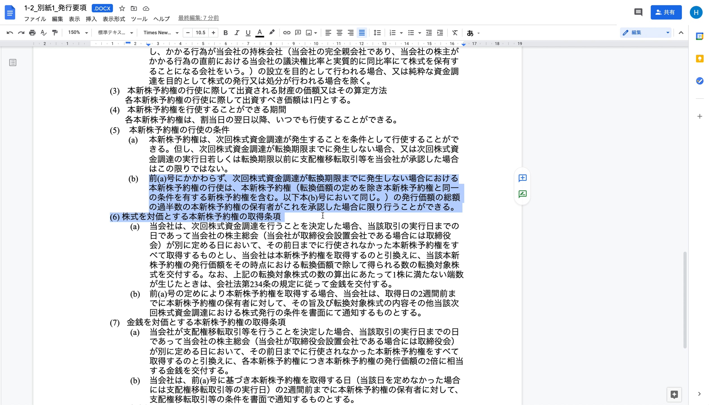This screenshot has height=405, width=709.
Task: Open the Times New Roman font dropdown
Action: (161, 33)
